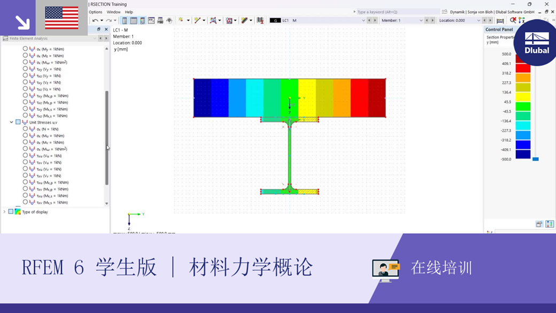556x313 pixels.
Task: Select τxz (Vz = 1kN) radio option
Action: [x=25, y=89]
